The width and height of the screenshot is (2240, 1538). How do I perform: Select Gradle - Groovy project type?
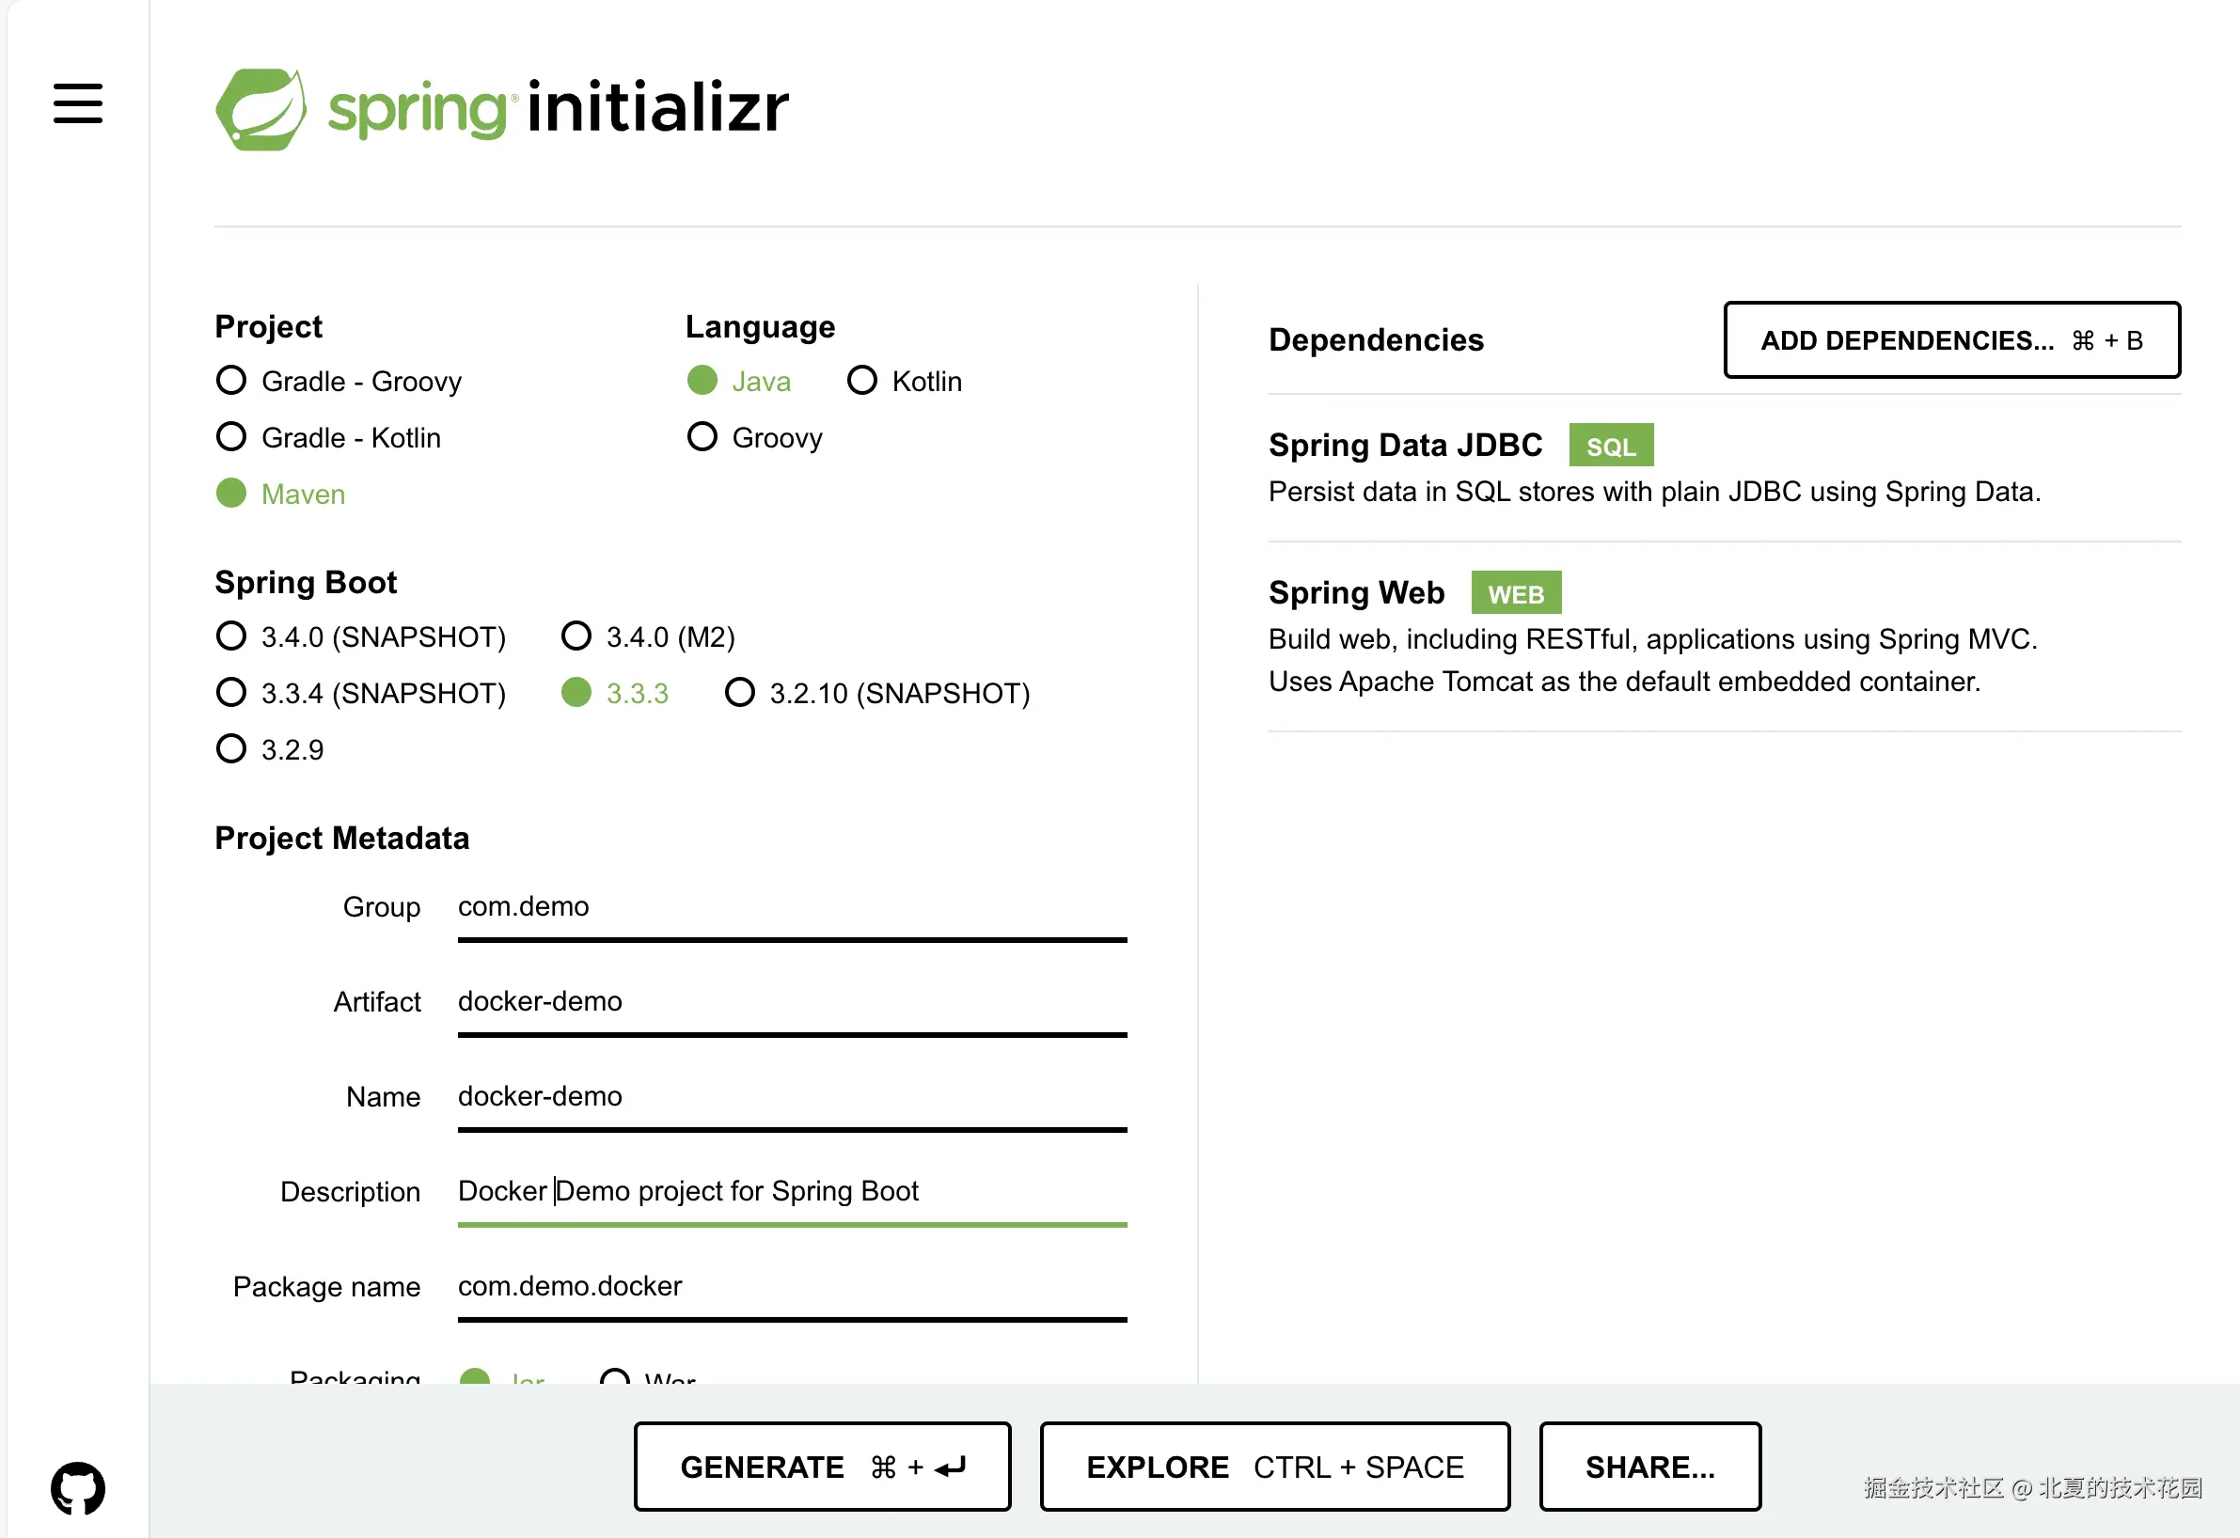tap(231, 381)
